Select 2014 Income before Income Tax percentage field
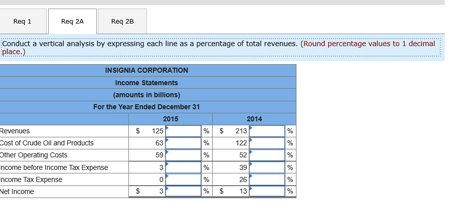The width and height of the screenshot is (470, 202). point(267,167)
